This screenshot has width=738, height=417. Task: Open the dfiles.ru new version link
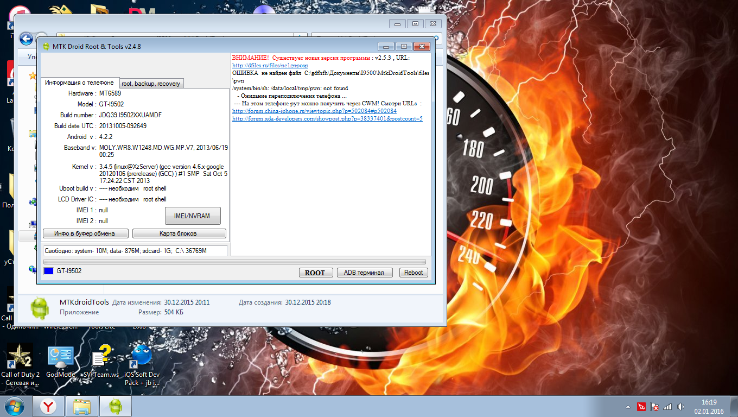point(270,65)
